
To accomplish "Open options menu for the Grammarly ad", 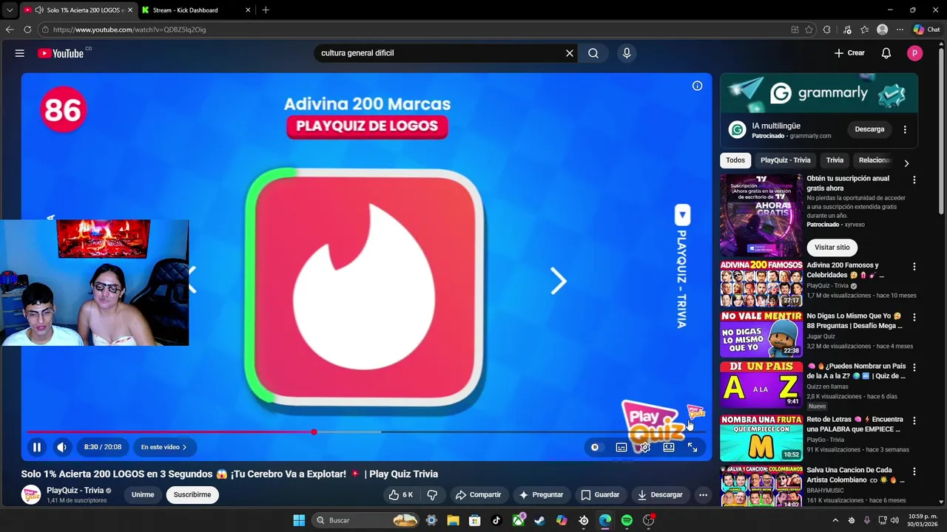I will coord(905,129).
